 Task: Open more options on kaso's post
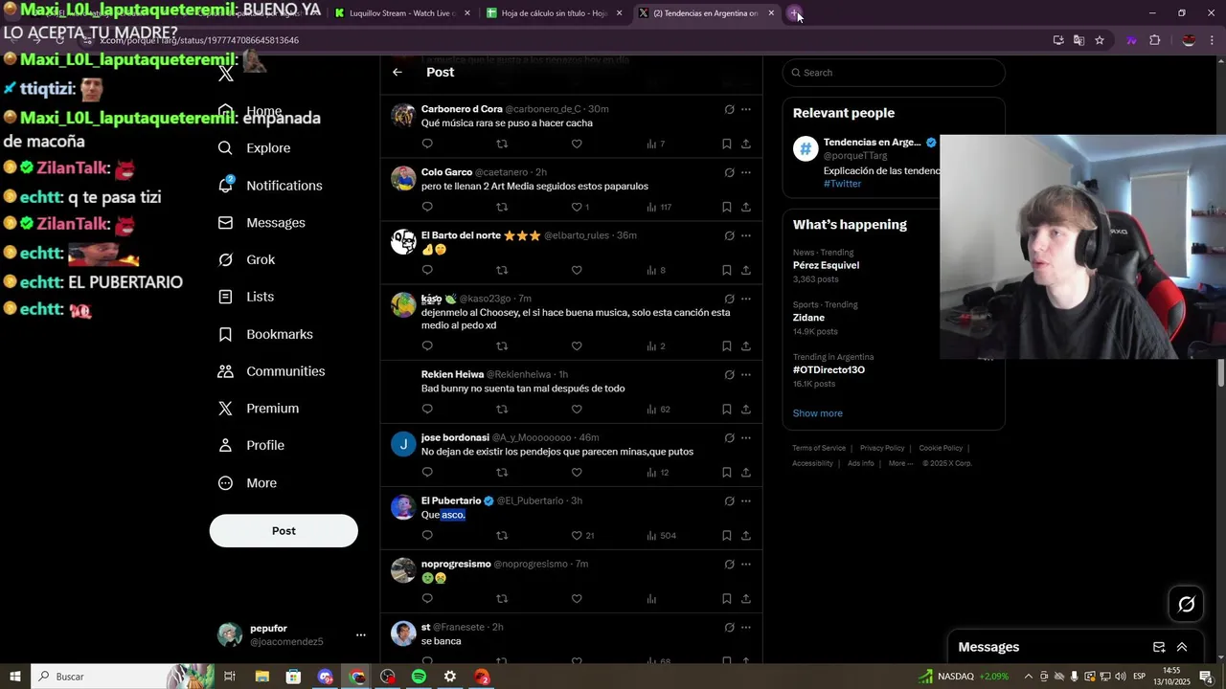pyautogui.click(x=746, y=299)
